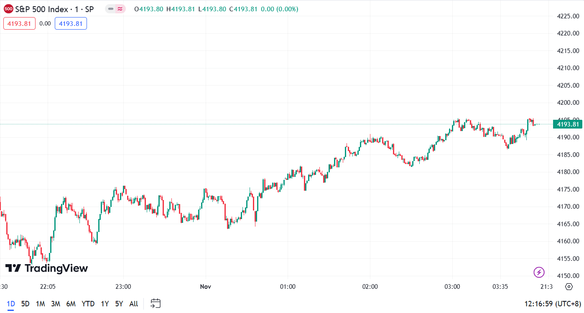Viewport: 584px width, 313px height.
Task: Click the red S&P 500 logo icon
Action: click(8, 9)
